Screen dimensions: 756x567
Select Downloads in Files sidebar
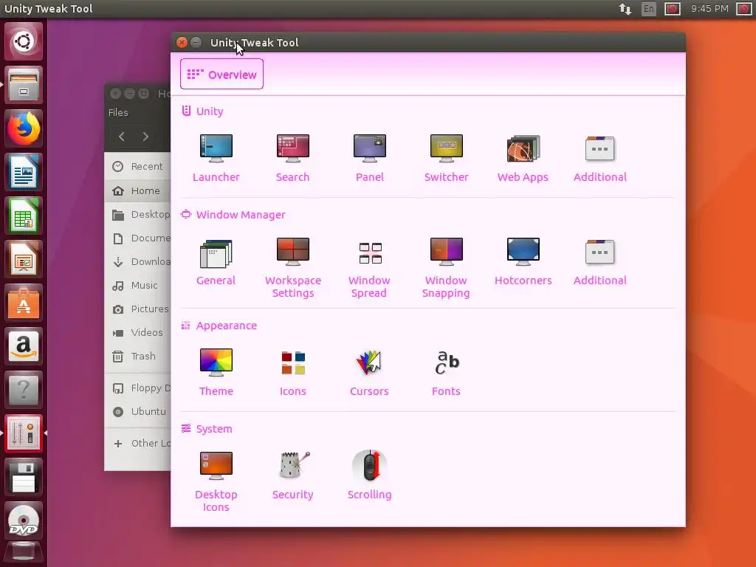point(137,261)
